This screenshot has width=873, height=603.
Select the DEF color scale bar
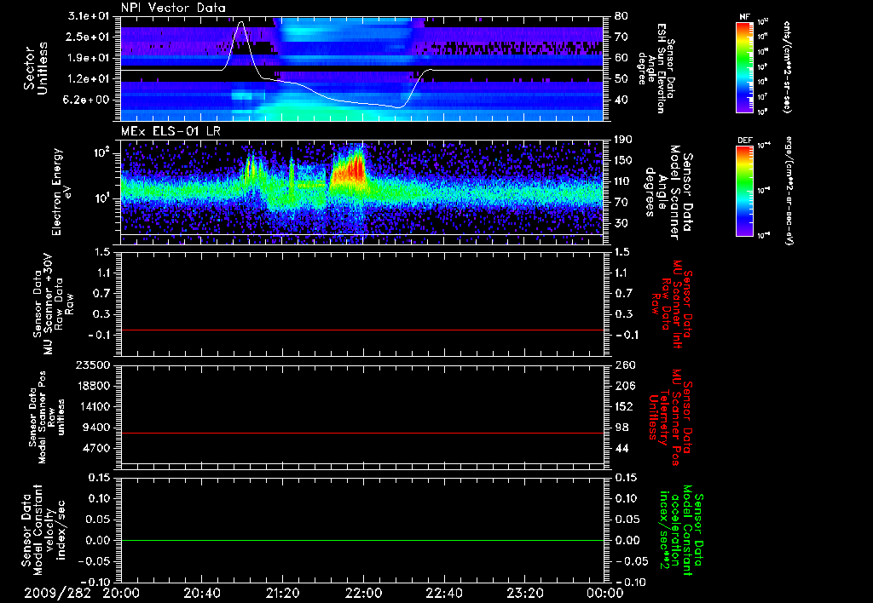pos(745,191)
